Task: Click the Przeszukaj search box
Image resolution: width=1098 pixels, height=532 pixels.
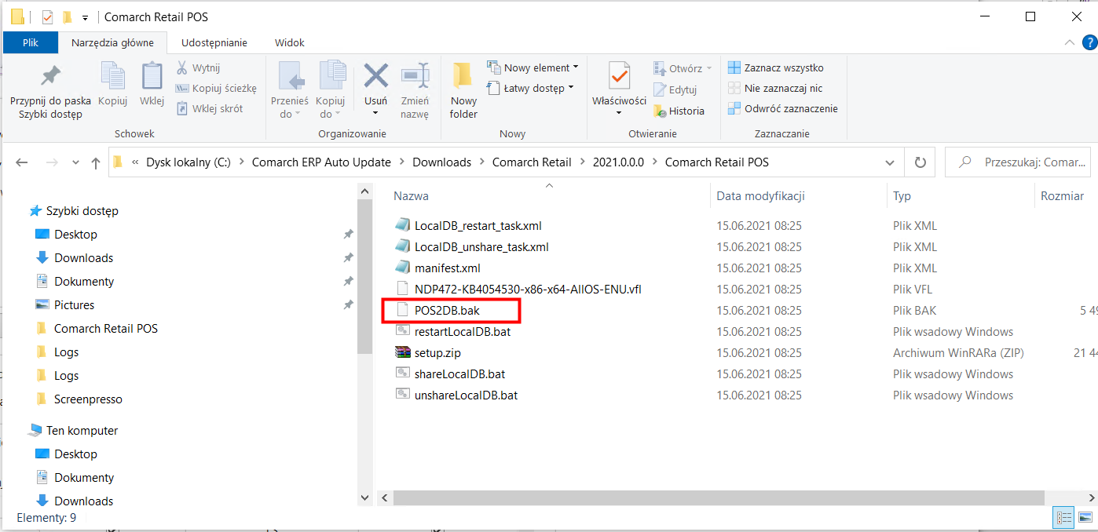Action: click(1018, 162)
